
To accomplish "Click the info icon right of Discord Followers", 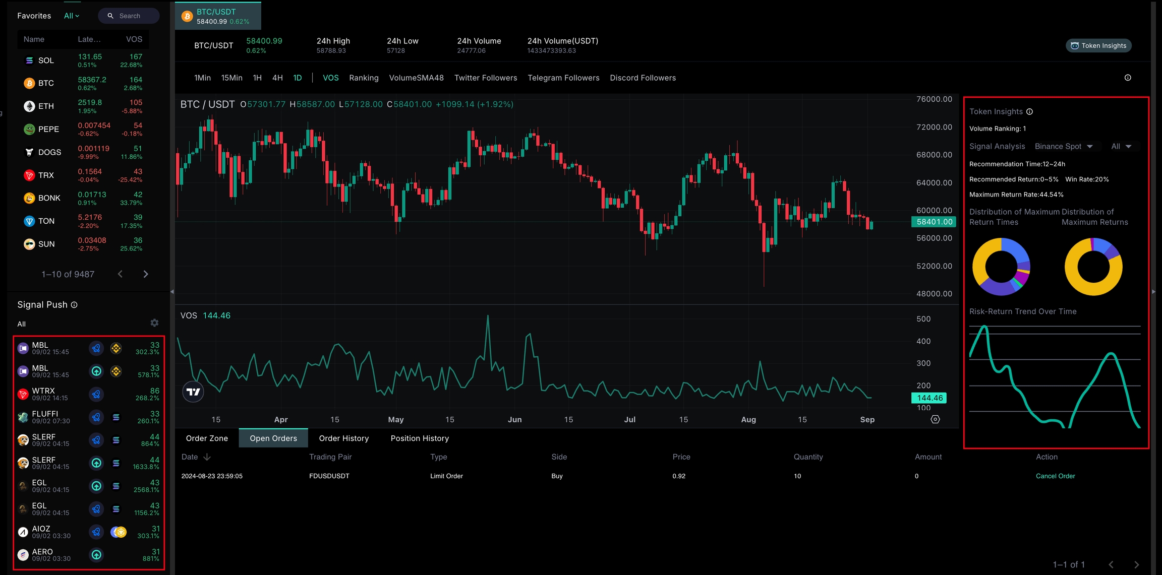I will [x=1128, y=78].
